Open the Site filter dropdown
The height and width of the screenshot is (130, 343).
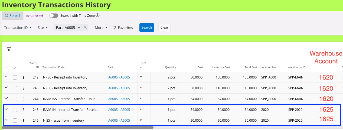point(43,28)
